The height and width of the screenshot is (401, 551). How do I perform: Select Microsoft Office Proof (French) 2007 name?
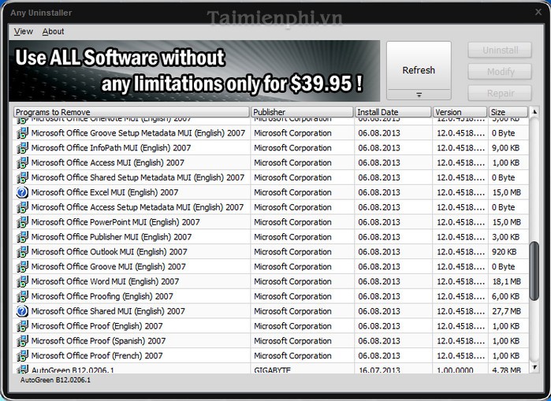pos(97,356)
